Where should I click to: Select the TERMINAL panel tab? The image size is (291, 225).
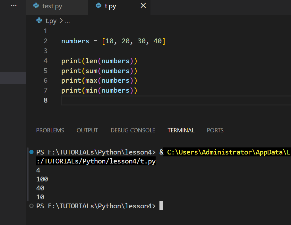coord(181,130)
